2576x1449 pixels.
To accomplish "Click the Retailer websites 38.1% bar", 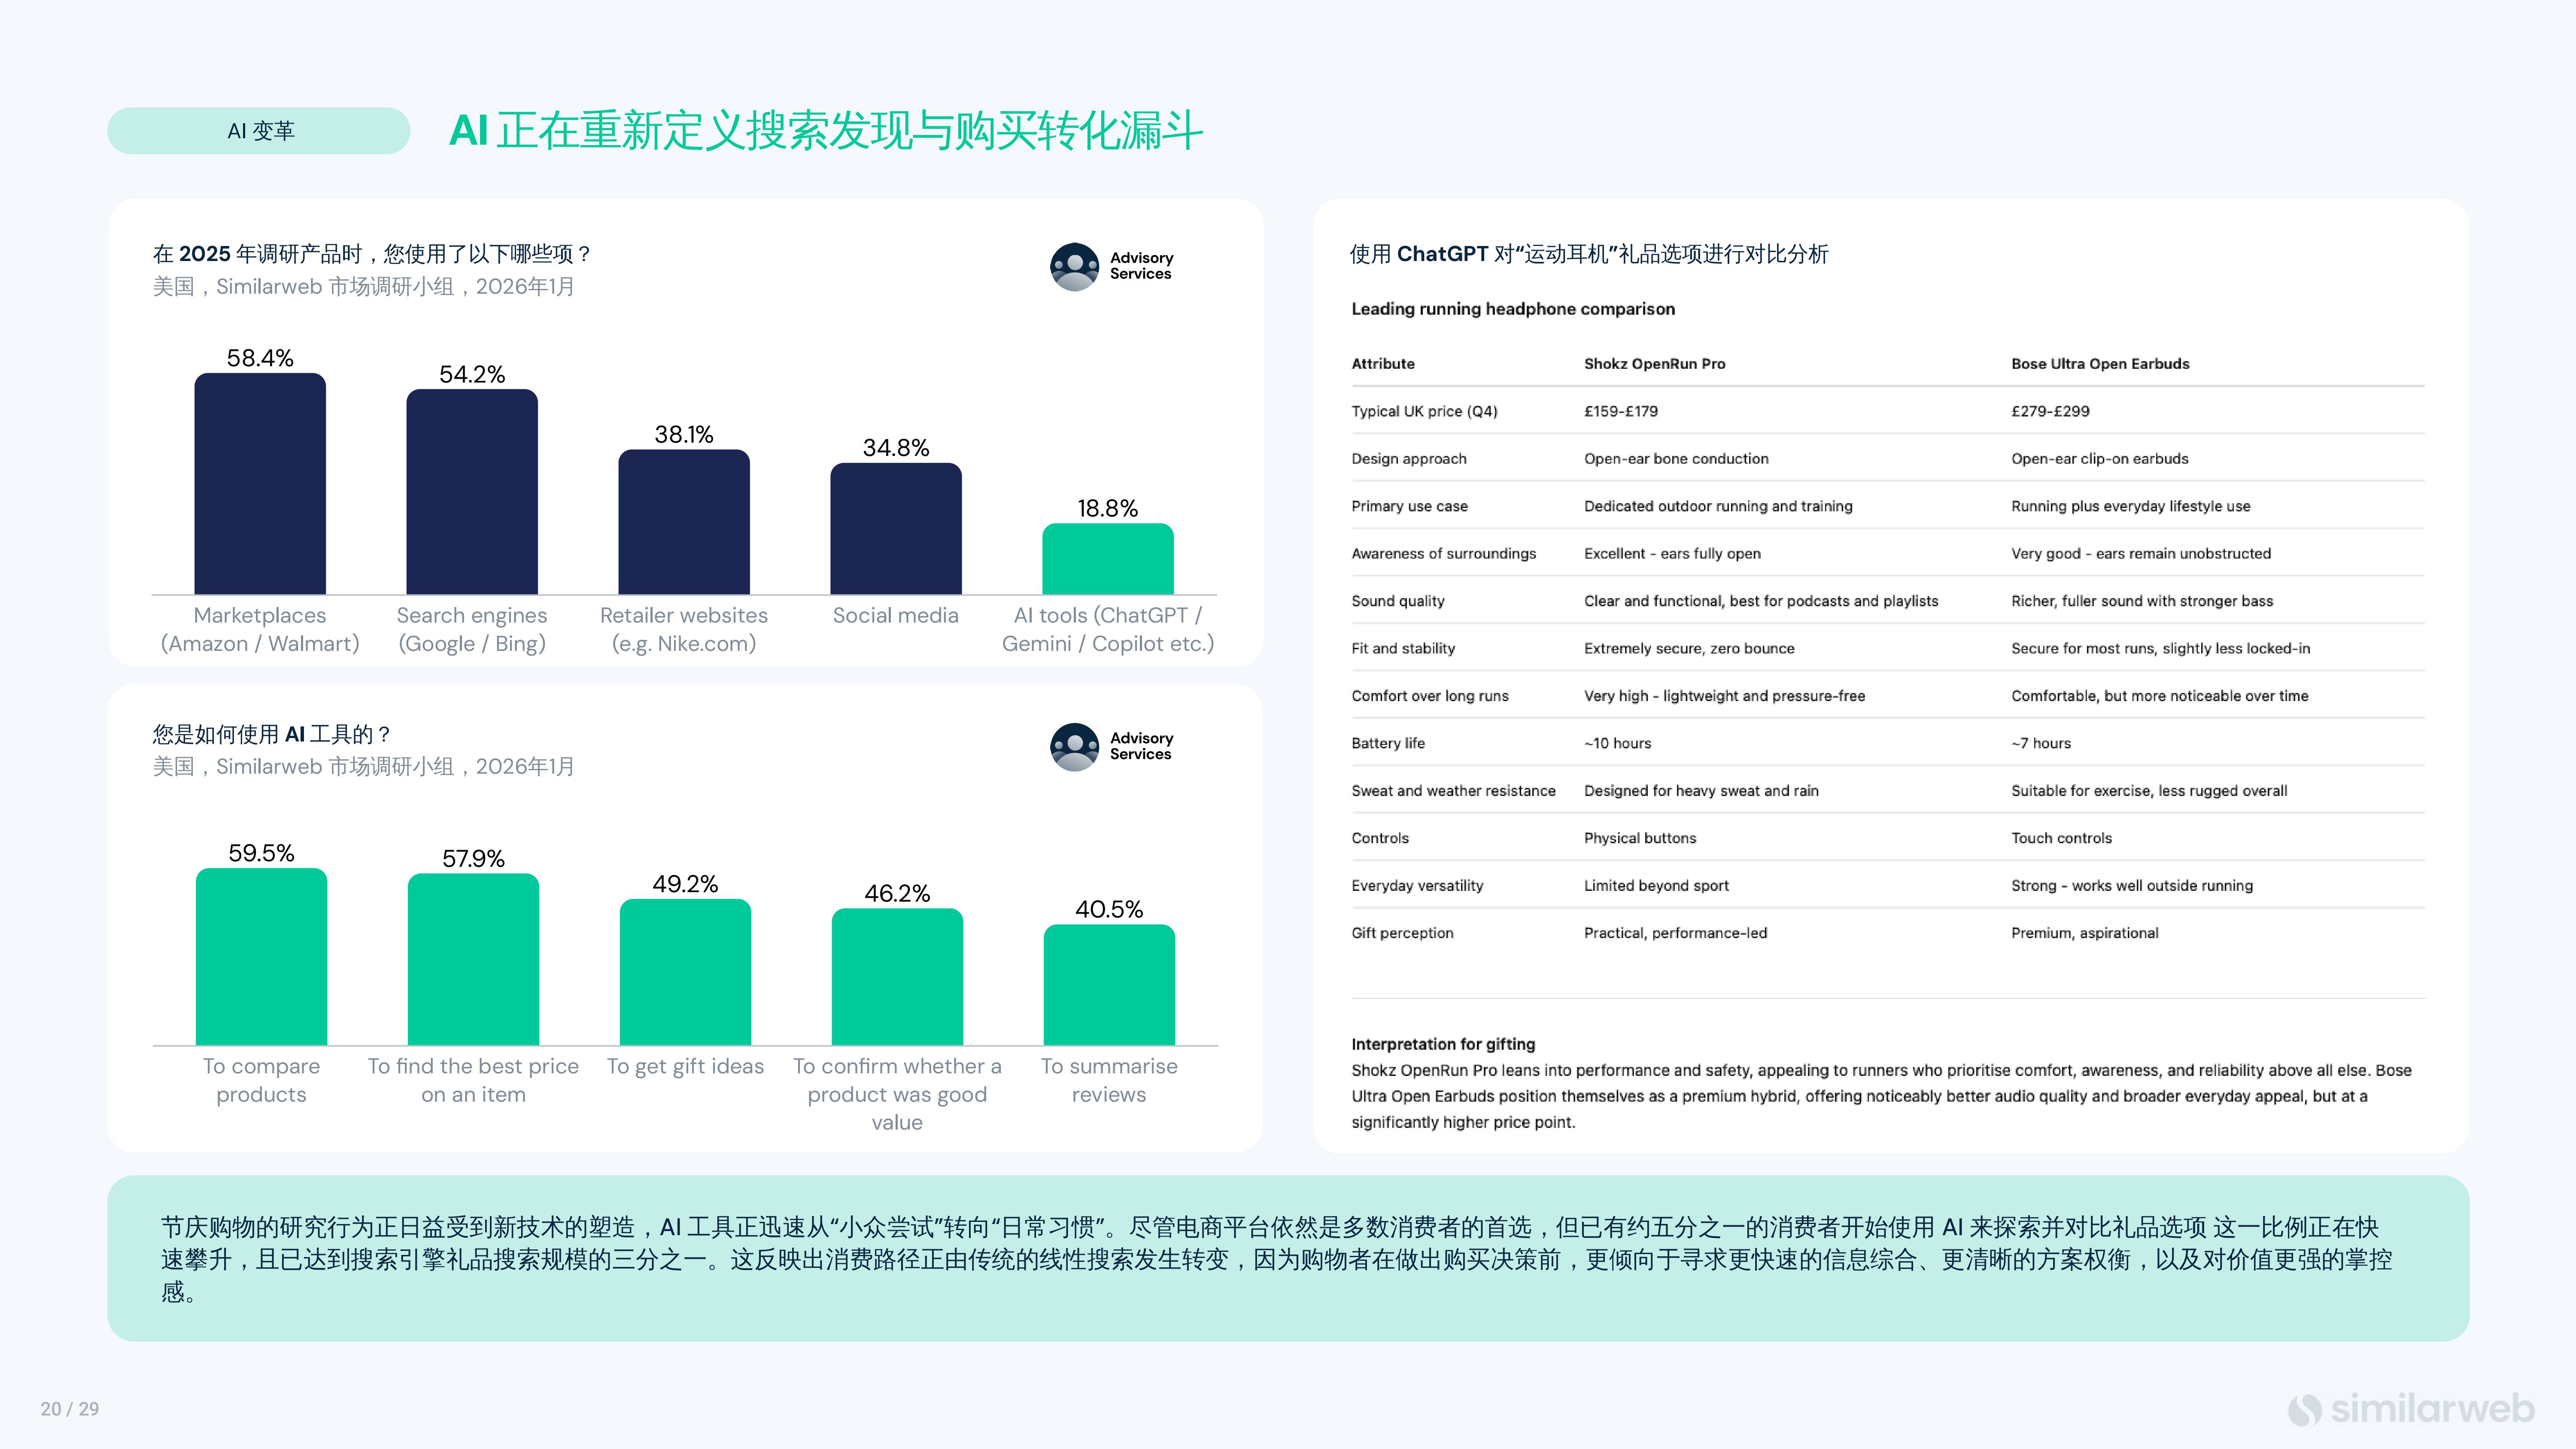I will pos(684,523).
